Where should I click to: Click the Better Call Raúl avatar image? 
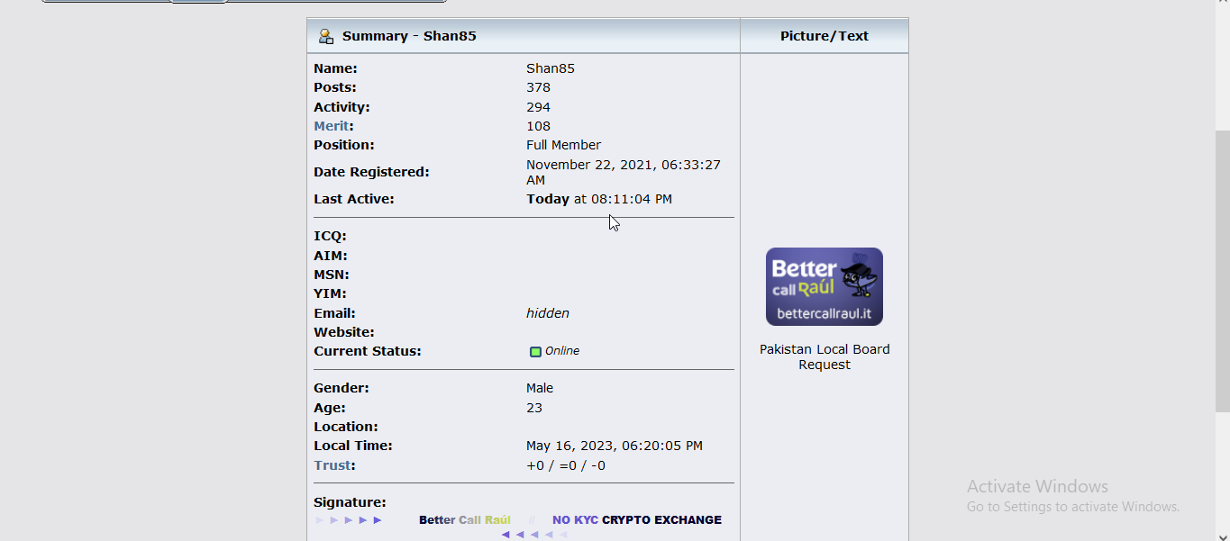[825, 286]
